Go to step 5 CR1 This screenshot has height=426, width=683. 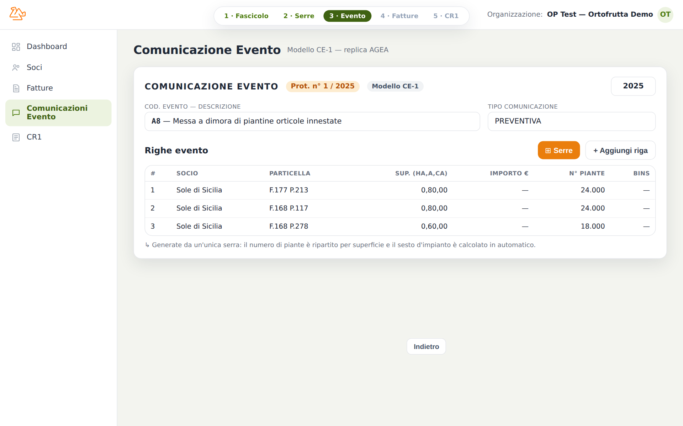click(x=446, y=16)
